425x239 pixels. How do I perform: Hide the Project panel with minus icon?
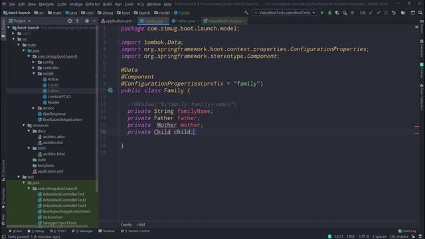[94, 21]
